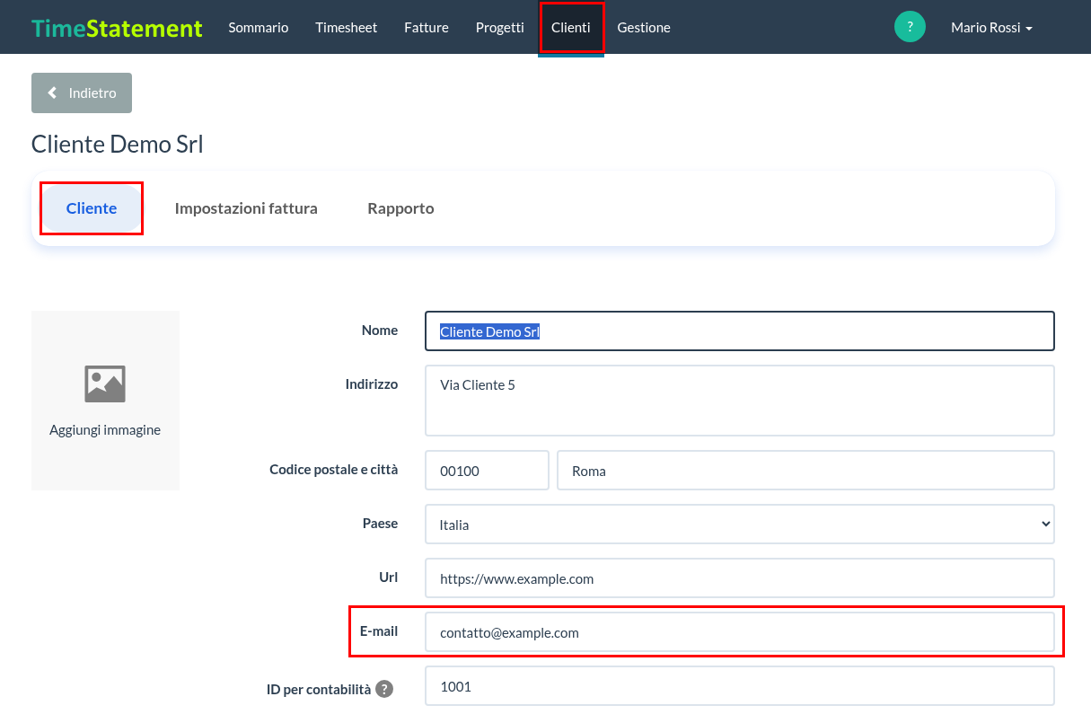Click the green help question mark icon

(x=910, y=27)
